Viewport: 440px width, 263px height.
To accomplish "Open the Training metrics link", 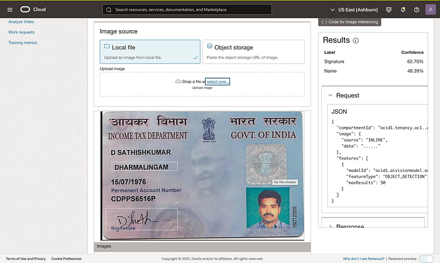I will 23,43.
